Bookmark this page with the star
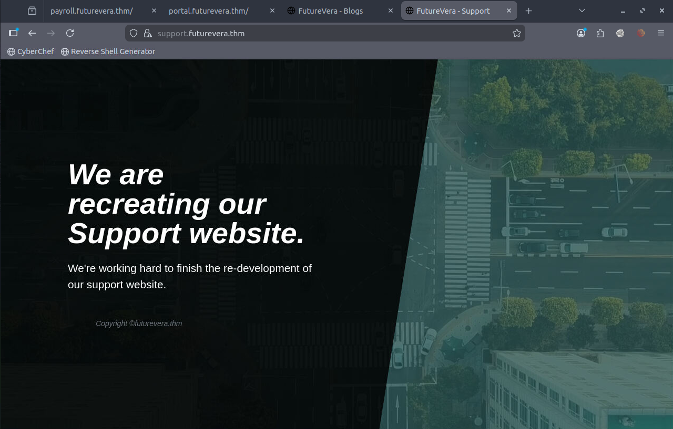This screenshot has height=429, width=673. click(x=516, y=33)
